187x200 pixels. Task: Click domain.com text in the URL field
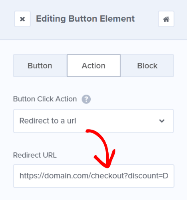67,176
